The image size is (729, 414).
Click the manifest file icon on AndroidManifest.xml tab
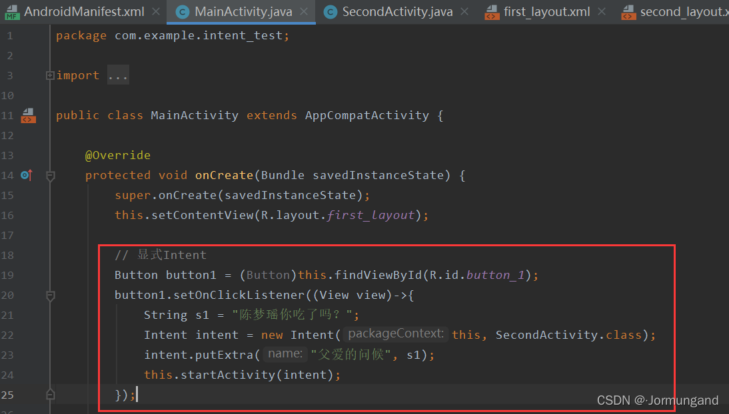[x=12, y=12]
